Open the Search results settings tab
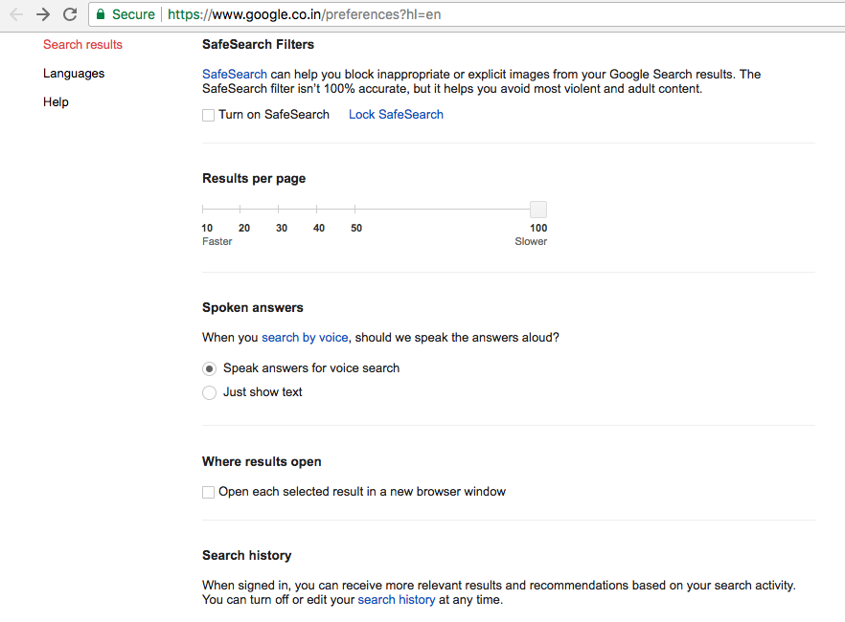845x622 pixels. click(82, 45)
